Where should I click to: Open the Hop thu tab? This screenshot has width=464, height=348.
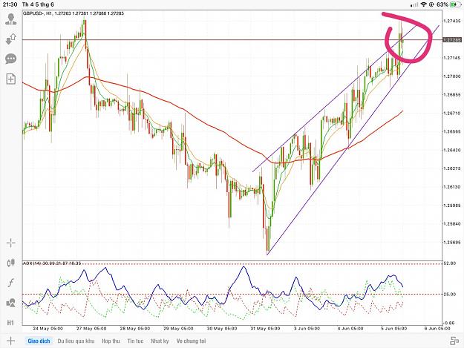pyautogui.click(x=111, y=341)
